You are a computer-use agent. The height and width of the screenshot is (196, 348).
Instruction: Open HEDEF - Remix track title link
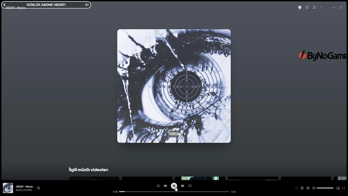tap(24, 187)
